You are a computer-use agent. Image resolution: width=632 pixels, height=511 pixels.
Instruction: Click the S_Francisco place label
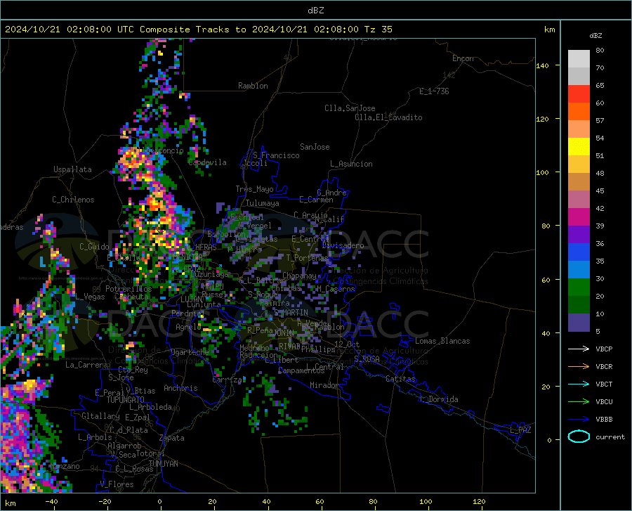coord(277,155)
